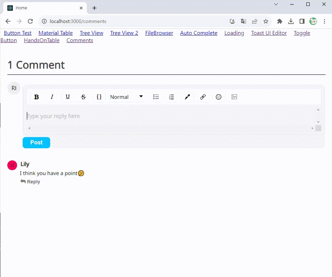Open a new browser tab
The width and height of the screenshot is (332, 277).
pos(94,8)
